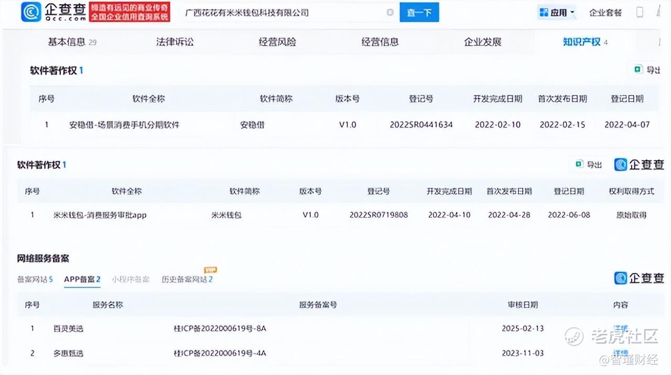Click the VIP badge above 历史备案网站

[x=210, y=270]
